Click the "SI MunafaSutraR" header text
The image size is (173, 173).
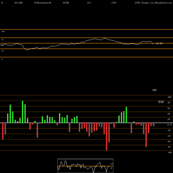pyautogui.click(x=43, y=3)
